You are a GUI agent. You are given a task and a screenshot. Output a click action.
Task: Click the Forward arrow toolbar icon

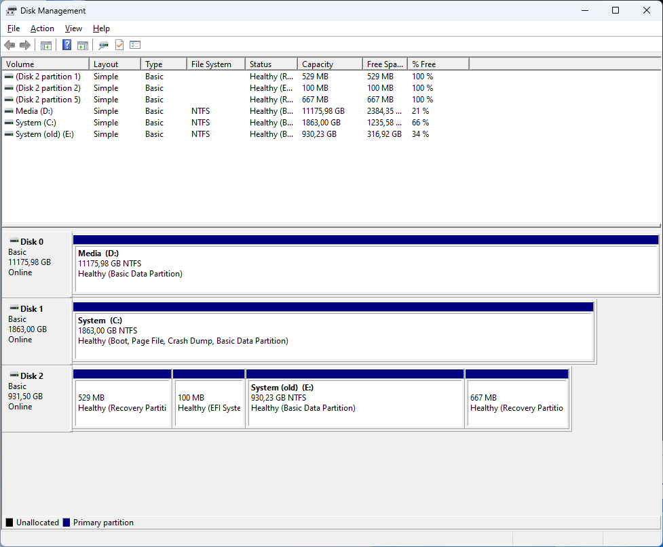coord(25,45)
